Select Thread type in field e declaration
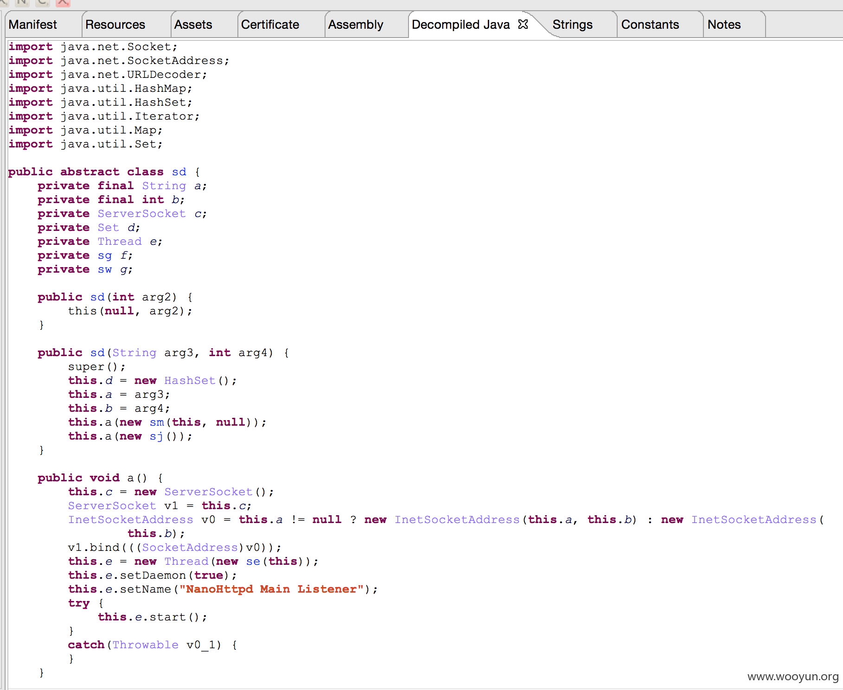843x690 pixels. click(x=120, y=242)
